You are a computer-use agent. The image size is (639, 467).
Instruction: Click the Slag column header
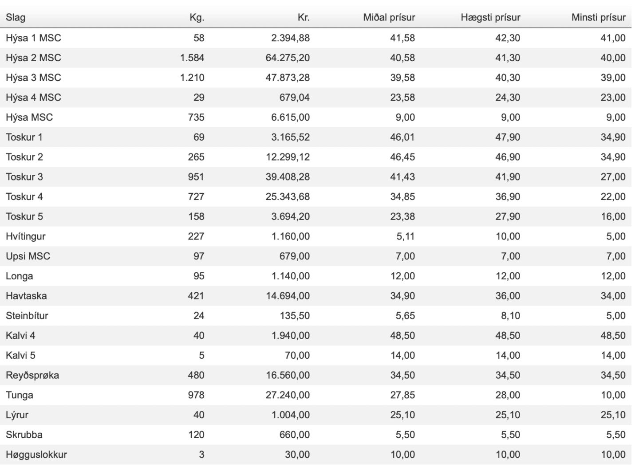tap(16, 18)
